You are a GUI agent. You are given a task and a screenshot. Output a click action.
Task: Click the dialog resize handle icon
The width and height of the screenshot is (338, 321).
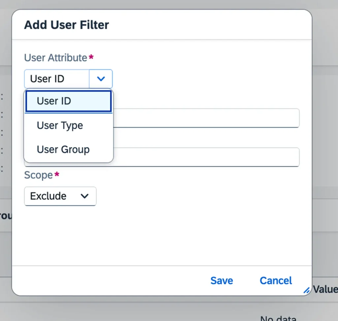click(307, 290)
